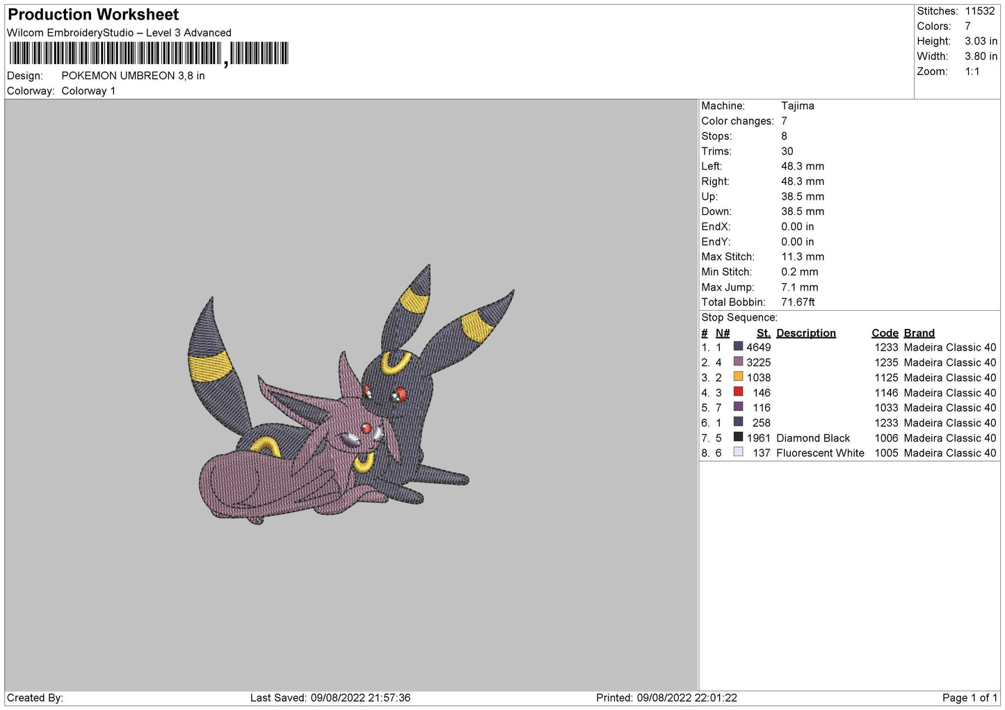The height and width of the screenshot is (710, 1005).
Task: Select the dark purple swatch for stop 6
Action: click(738, 422)
